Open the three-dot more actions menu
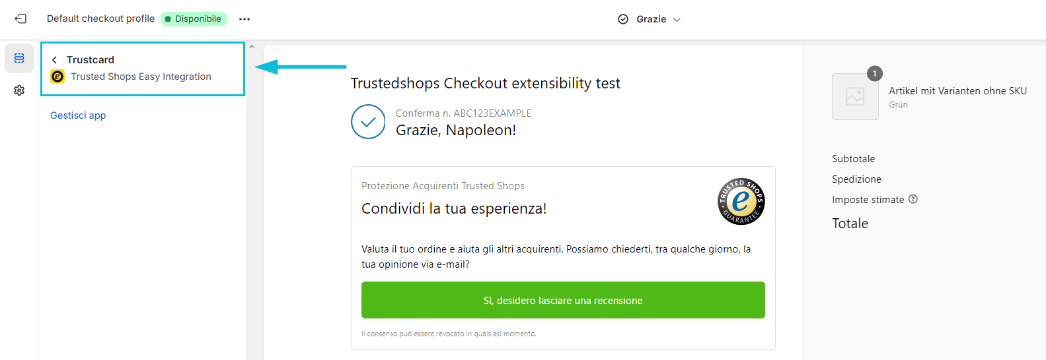 [244, 19]
